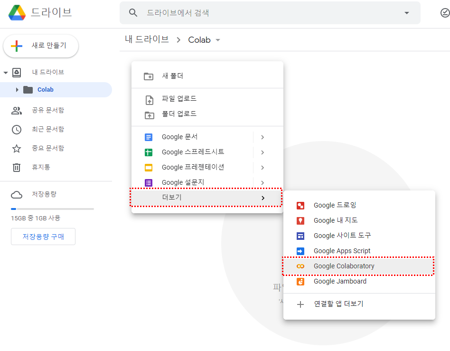This screenshot has width=450, height=351.
Task: Click the Google Drive logo icon
Action: pyautogui.click(x=17, y=13)
